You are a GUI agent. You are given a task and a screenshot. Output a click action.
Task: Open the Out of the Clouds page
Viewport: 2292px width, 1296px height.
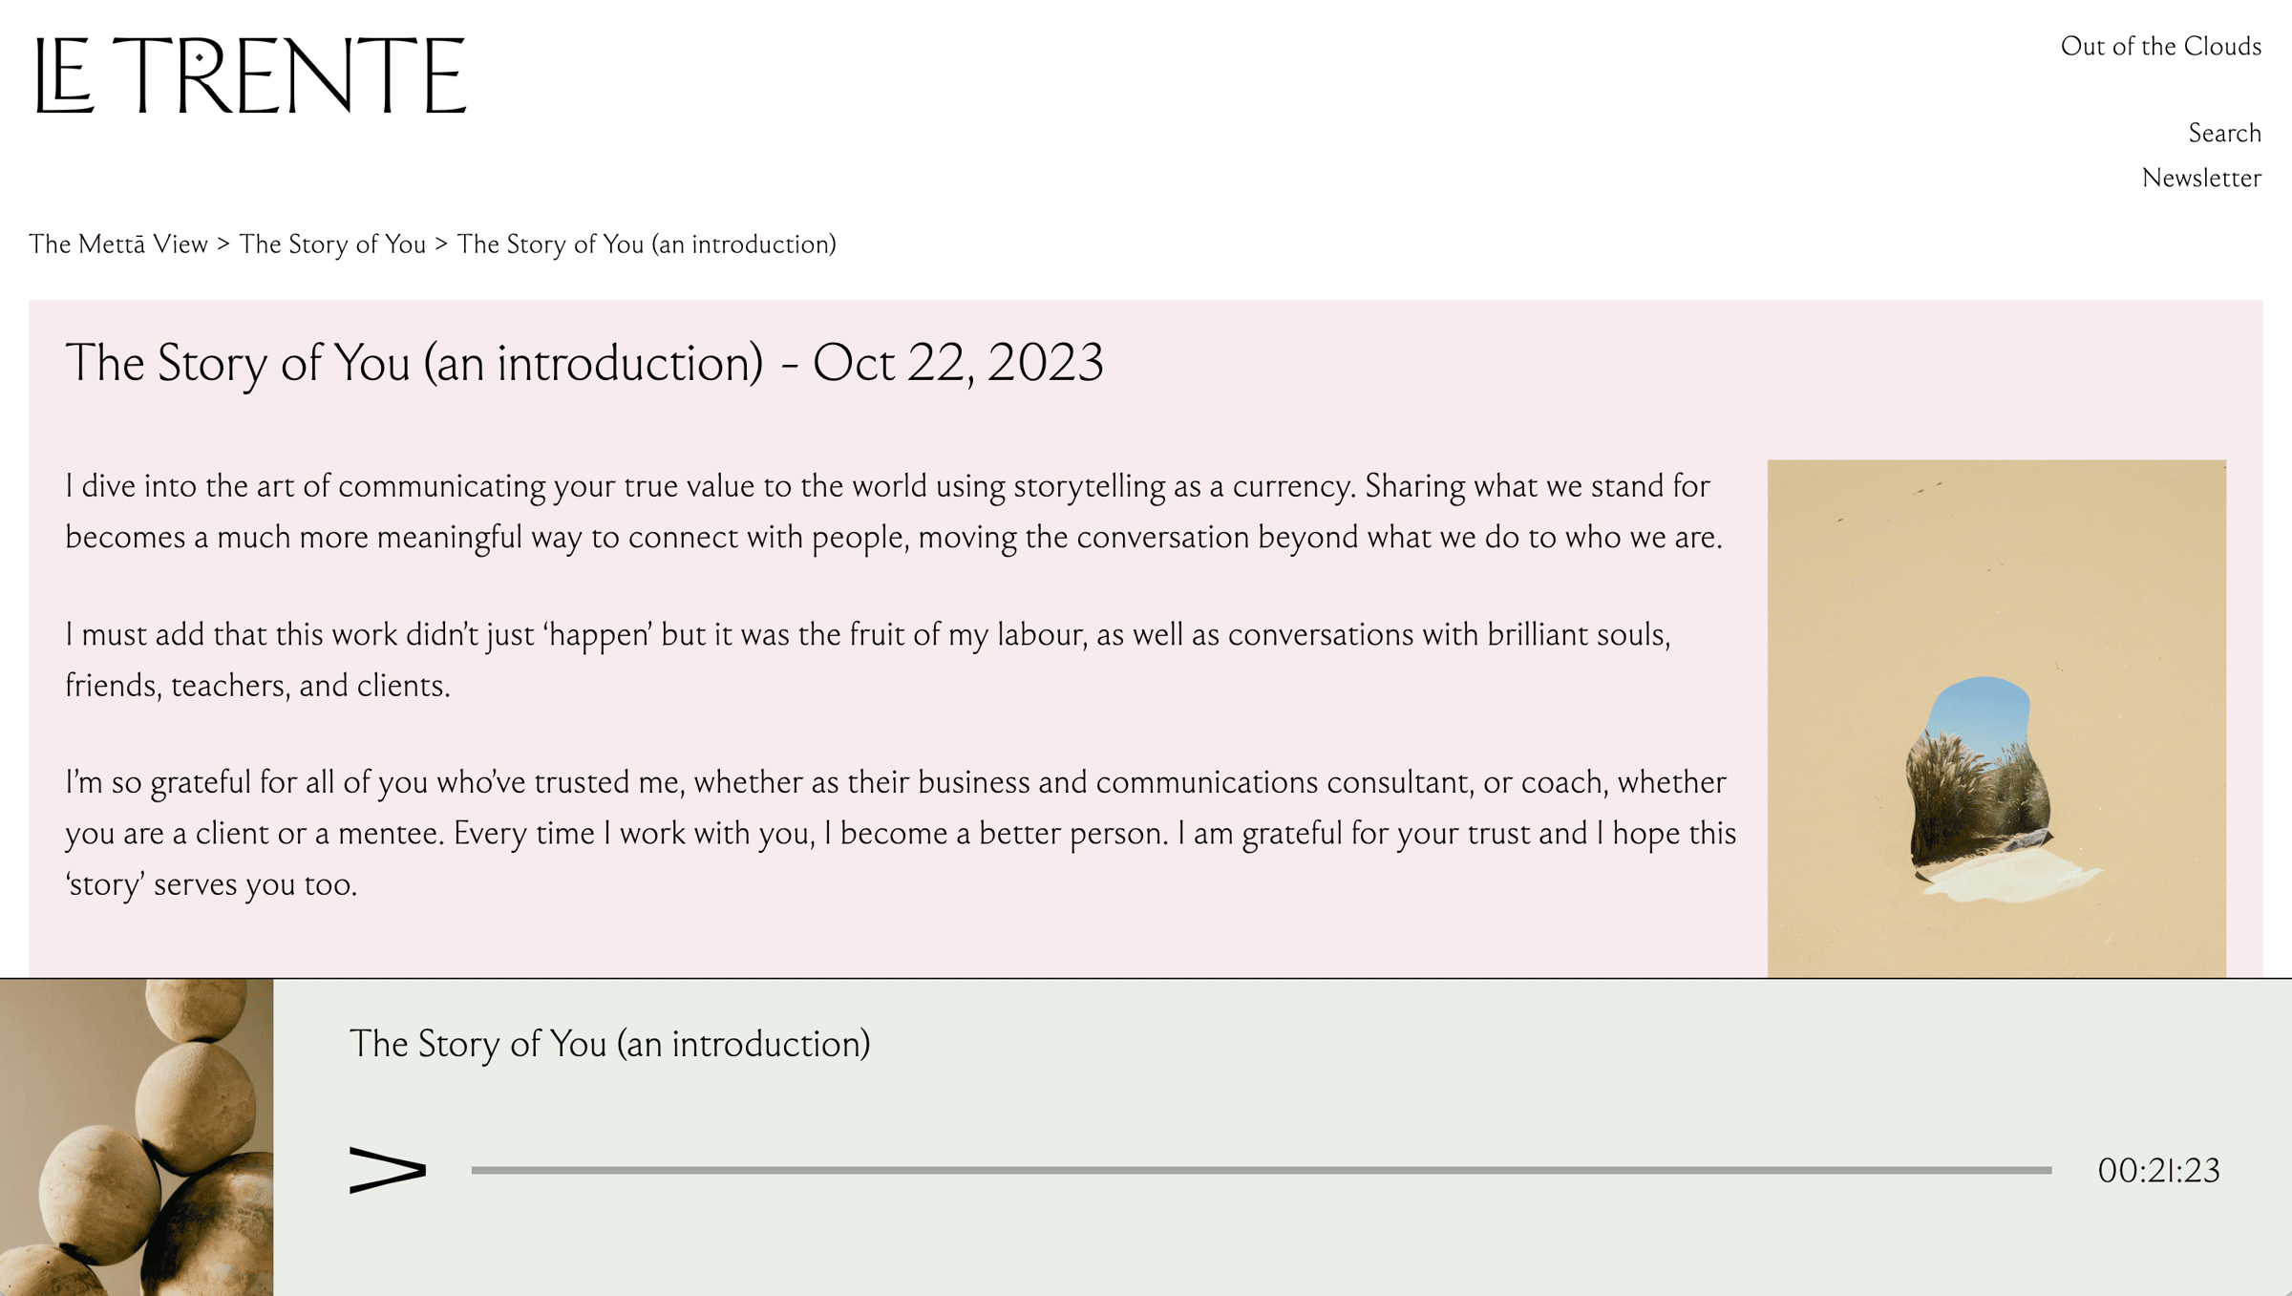tap(2160, 46)
